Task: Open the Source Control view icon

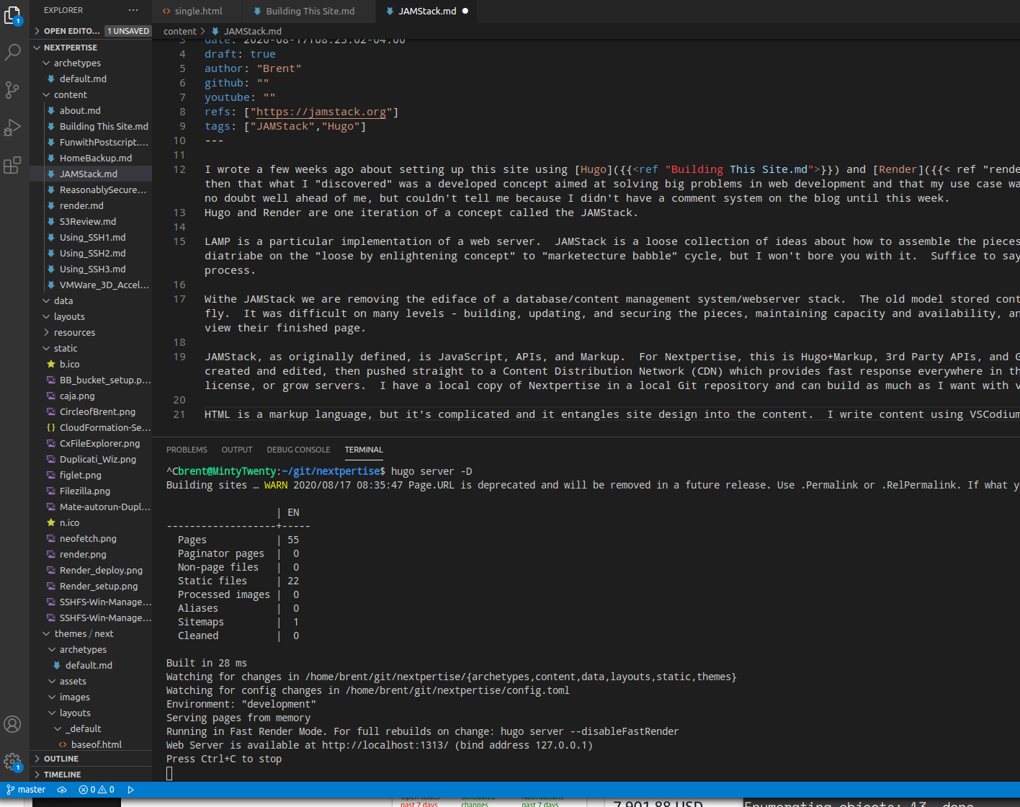Action: click(13, 89)
